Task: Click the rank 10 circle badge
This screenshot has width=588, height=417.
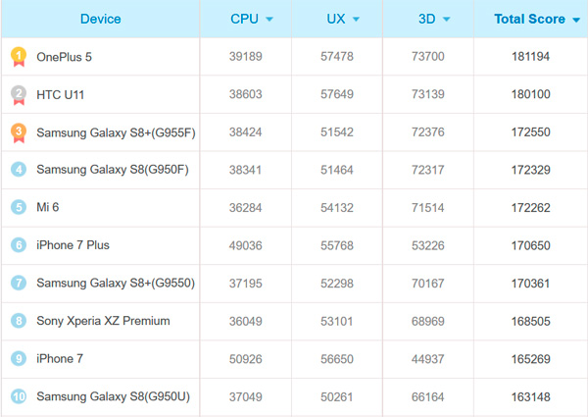Action: pyautogui.click(x=19, y=396)
